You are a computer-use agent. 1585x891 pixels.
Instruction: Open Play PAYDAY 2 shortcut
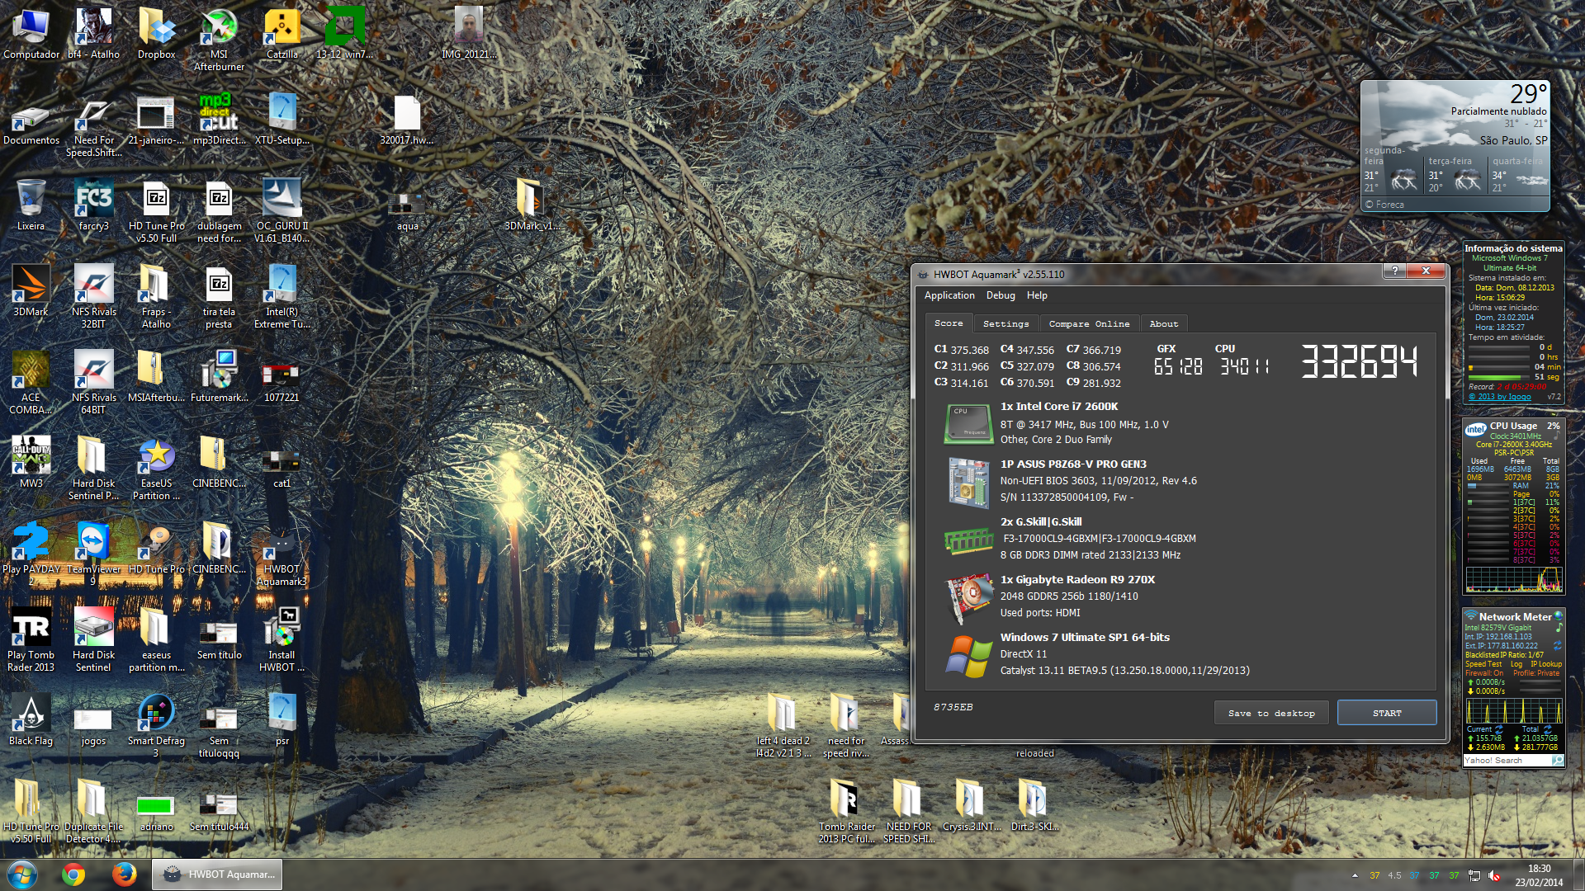click(31, 554)
